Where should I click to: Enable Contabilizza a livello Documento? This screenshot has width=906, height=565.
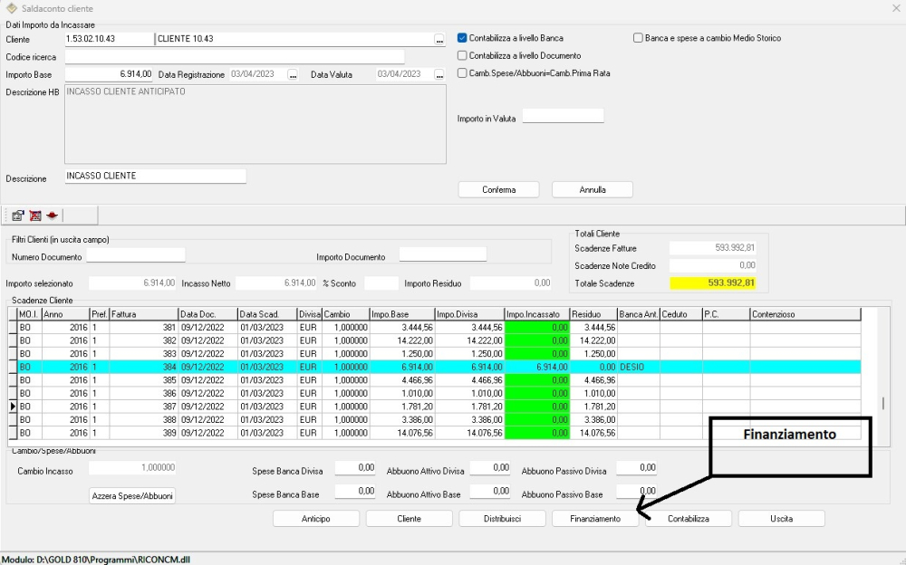pyautogui.click(x=463, y=55)
